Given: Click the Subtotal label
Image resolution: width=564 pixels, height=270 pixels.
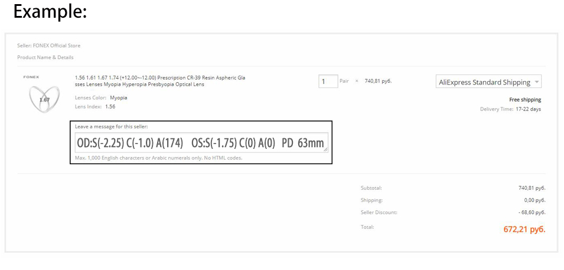Looking at the screenshot, I should click(x=371, y=188).
